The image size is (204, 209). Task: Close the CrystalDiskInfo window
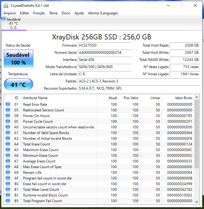click(x=195, y=5)
